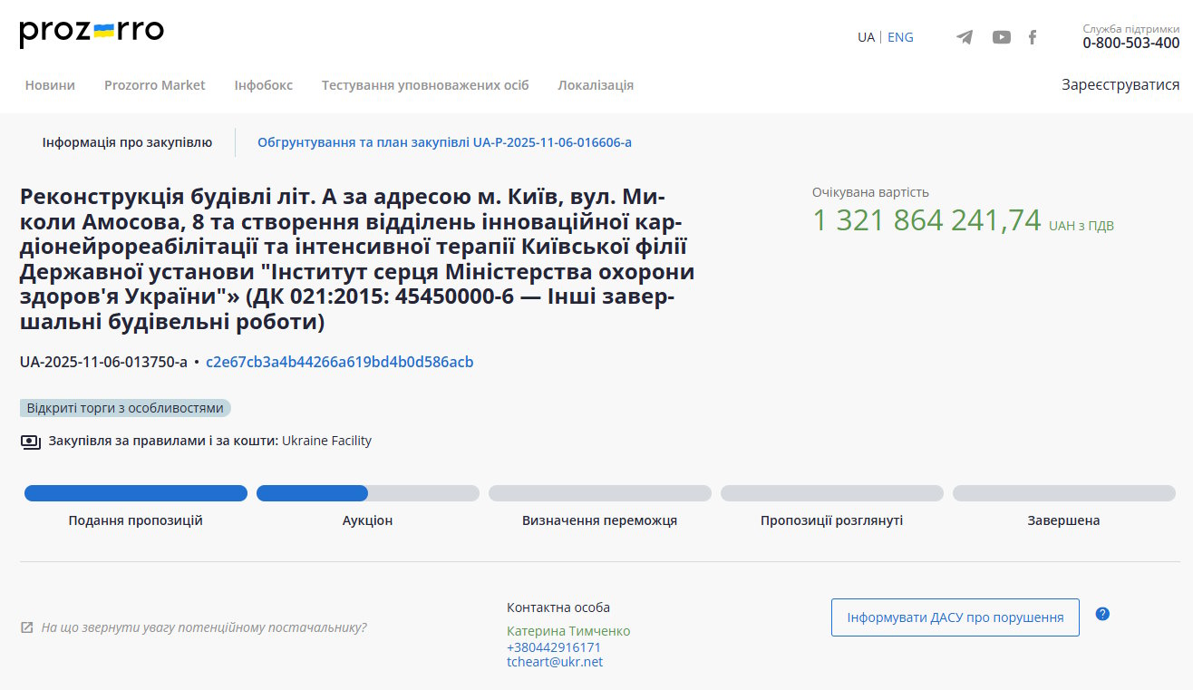
Task: Open Тестування уповноважених осіб page
Action: coord(425,85)
